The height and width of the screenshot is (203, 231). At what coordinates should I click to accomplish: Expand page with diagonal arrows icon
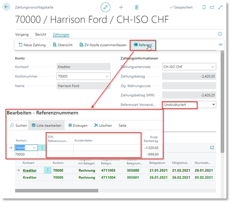220,7
